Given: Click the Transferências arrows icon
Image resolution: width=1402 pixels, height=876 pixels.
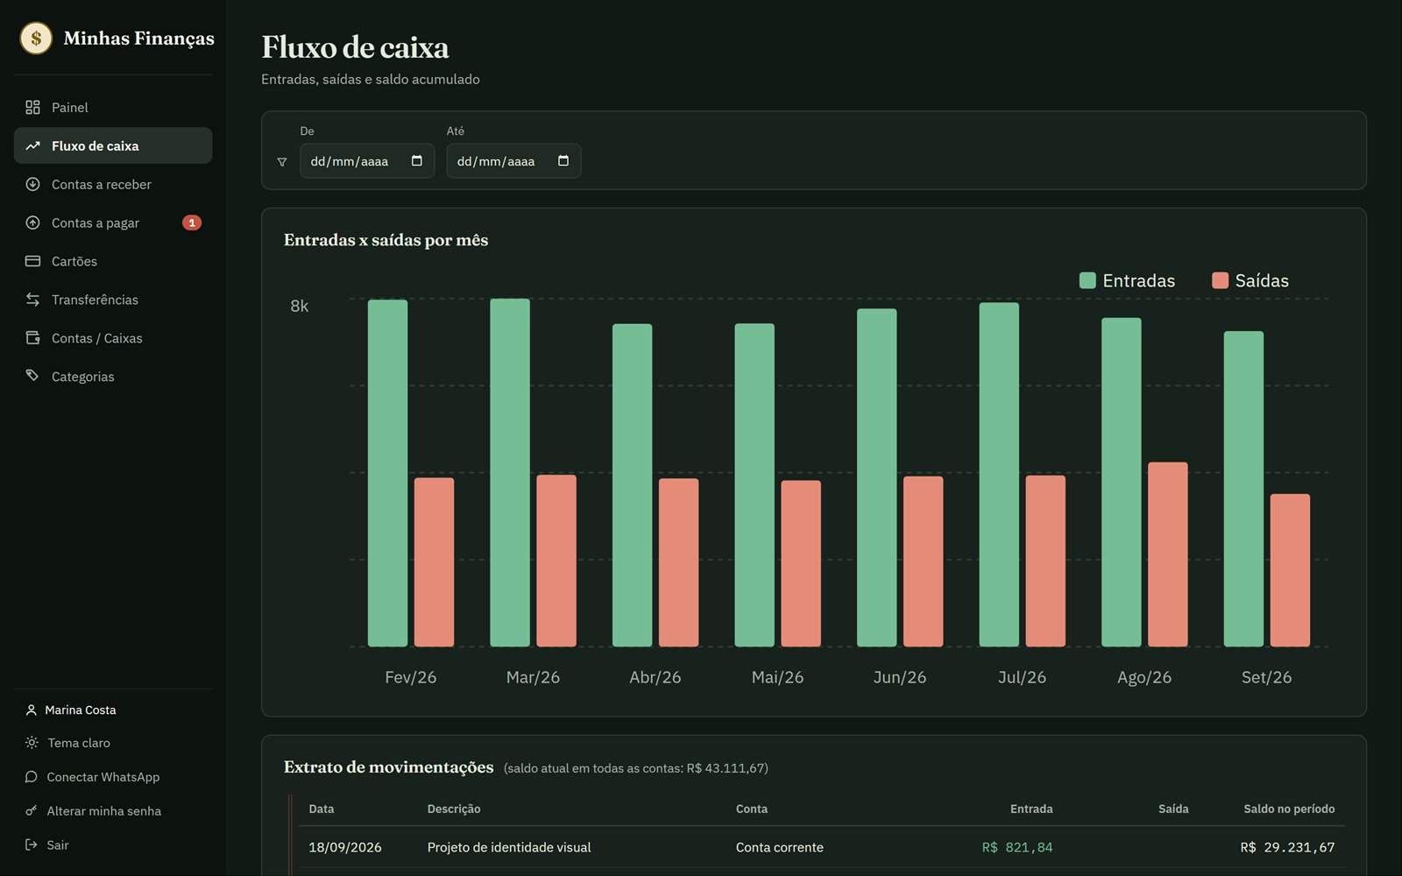Looking at the screenshot, I should [32, 300].
